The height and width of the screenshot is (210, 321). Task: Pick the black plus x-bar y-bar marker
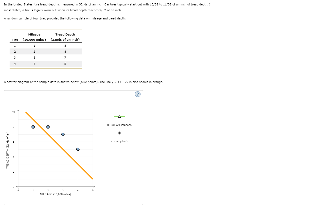[119, 133]
